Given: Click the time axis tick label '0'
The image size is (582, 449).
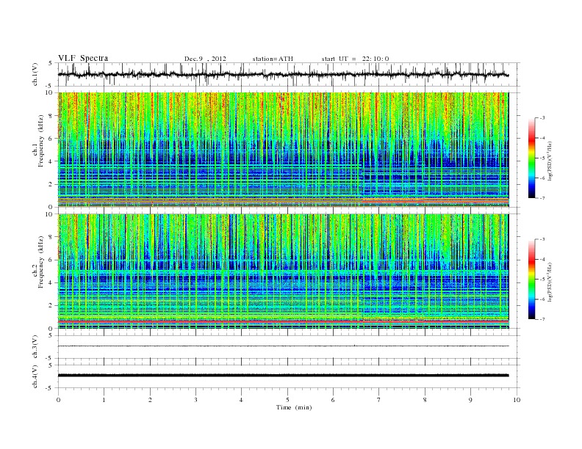Looking at the screenshot, I should 58,400.
